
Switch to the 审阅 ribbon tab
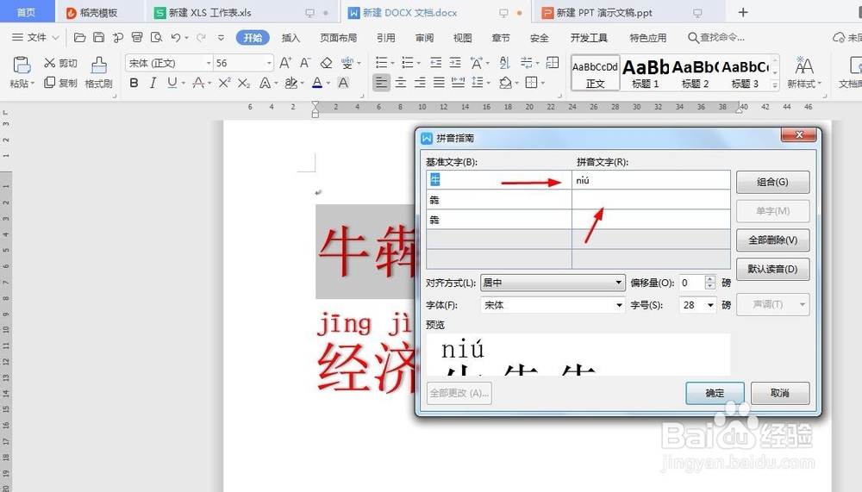coord(424,37)
